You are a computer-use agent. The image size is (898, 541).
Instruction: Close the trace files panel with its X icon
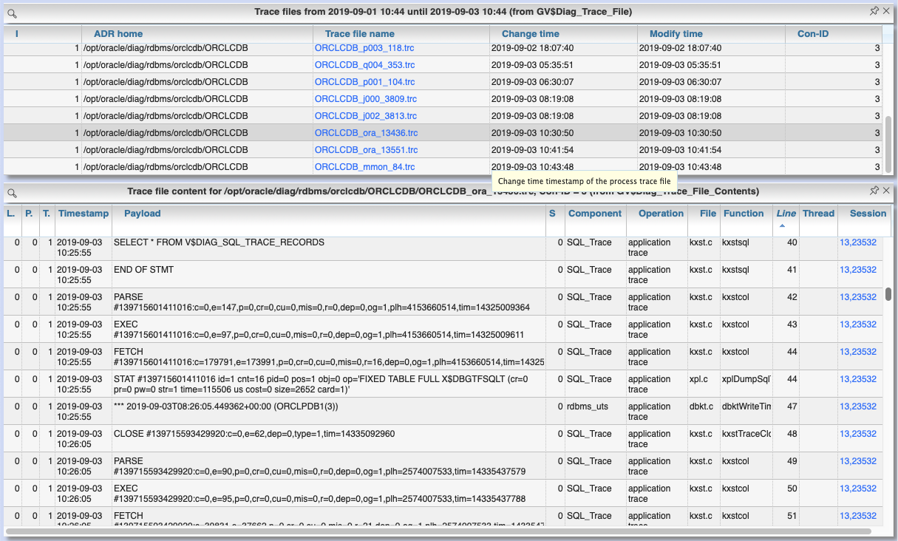tap(886, 11)
